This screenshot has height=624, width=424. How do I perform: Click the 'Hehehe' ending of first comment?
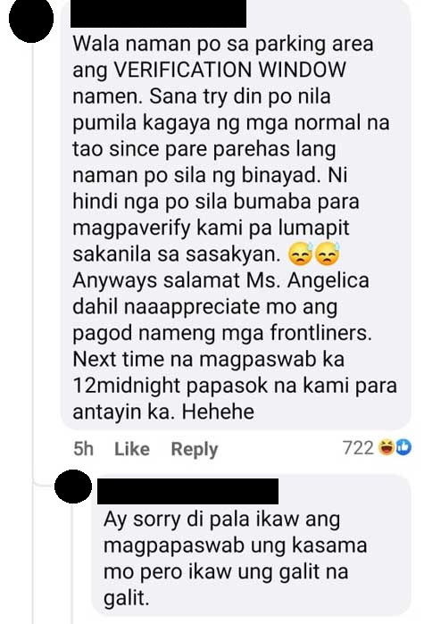coord(218,412)
